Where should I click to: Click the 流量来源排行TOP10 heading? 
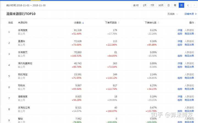21,14
